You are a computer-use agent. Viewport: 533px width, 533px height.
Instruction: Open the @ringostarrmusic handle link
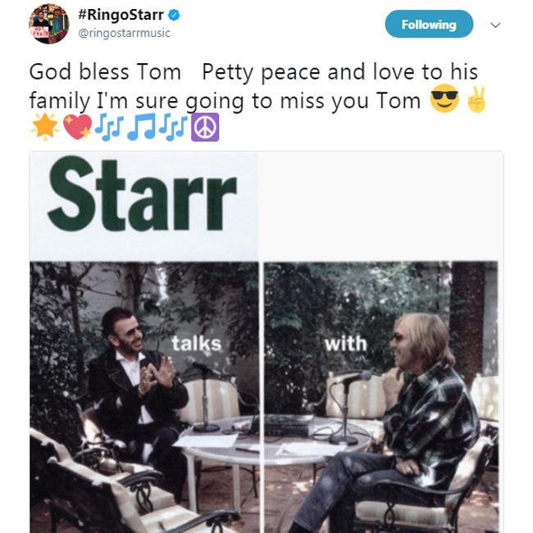click(x=124, y=34)
